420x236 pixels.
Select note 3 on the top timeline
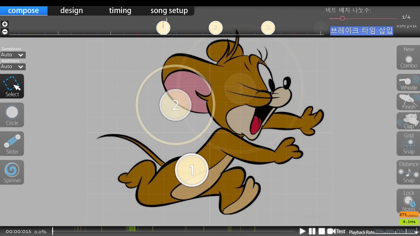[268, 28]
